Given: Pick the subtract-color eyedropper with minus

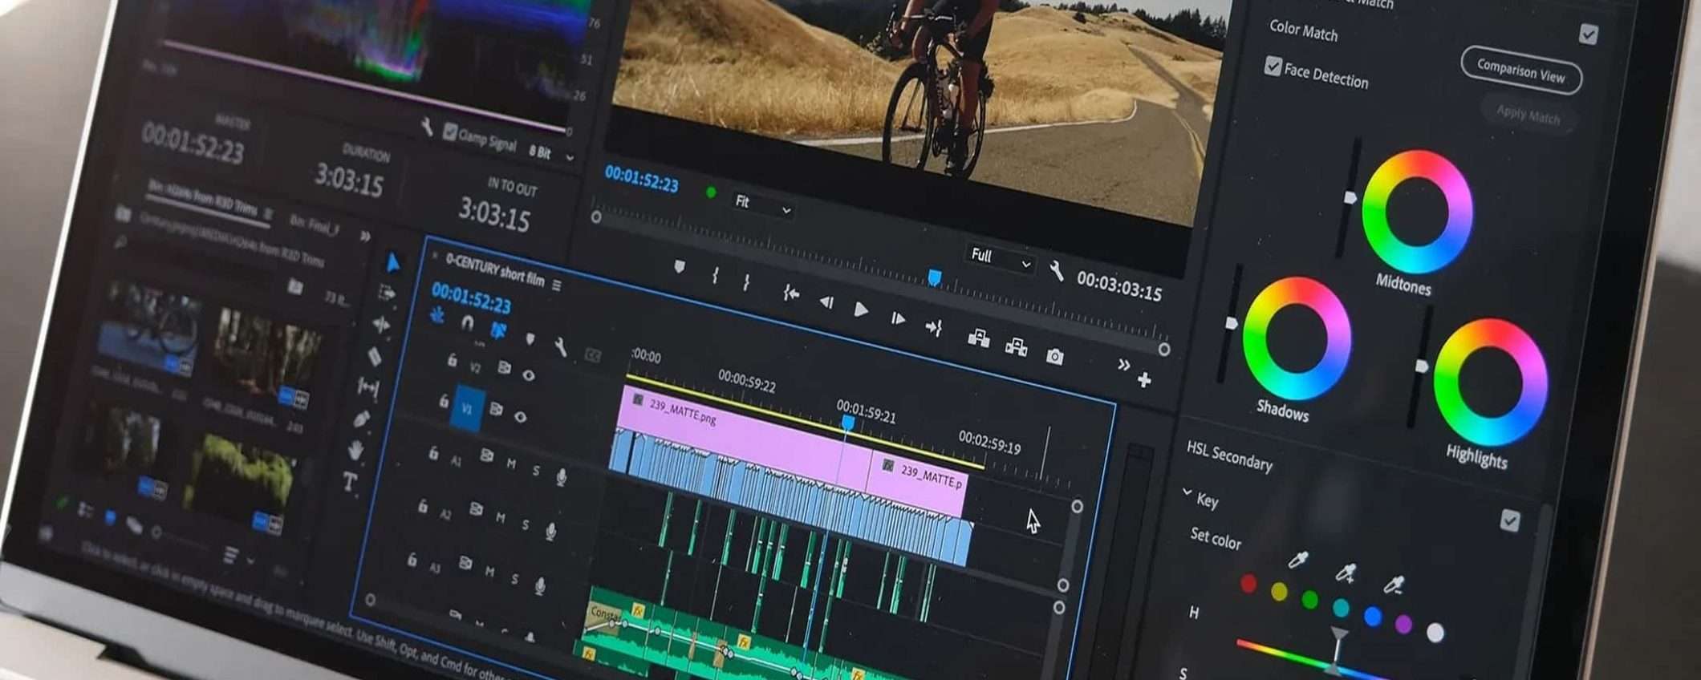Looking at the screenshot, I should [1394, 584].
